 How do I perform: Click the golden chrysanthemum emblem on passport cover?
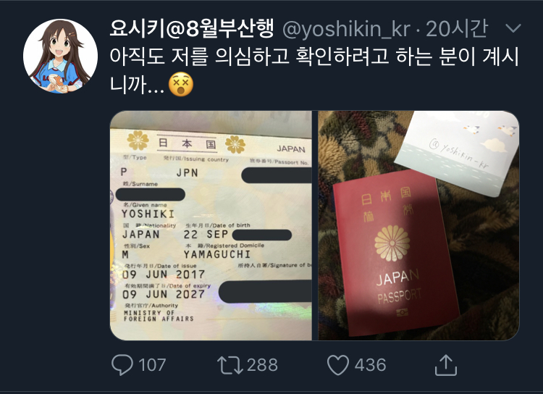coord(392,243)
